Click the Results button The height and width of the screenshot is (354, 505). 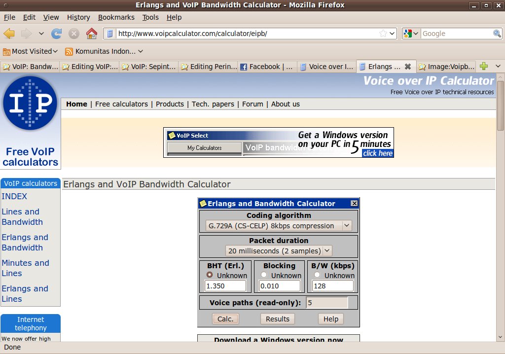tap(277, 319)
